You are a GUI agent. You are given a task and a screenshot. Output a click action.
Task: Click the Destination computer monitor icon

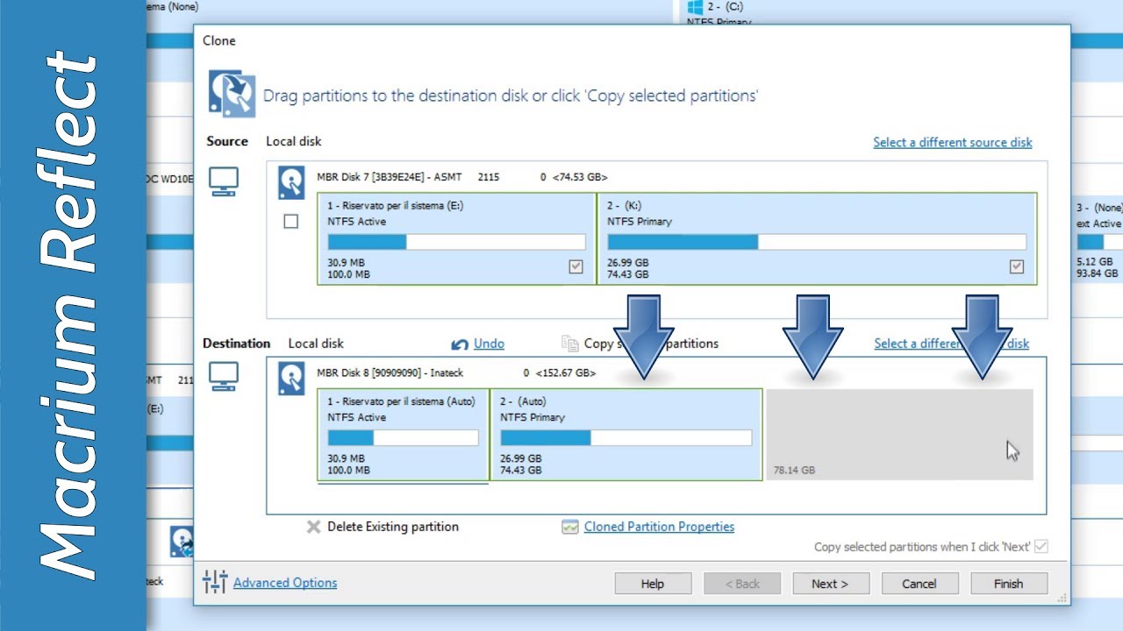tap(223, 377)
